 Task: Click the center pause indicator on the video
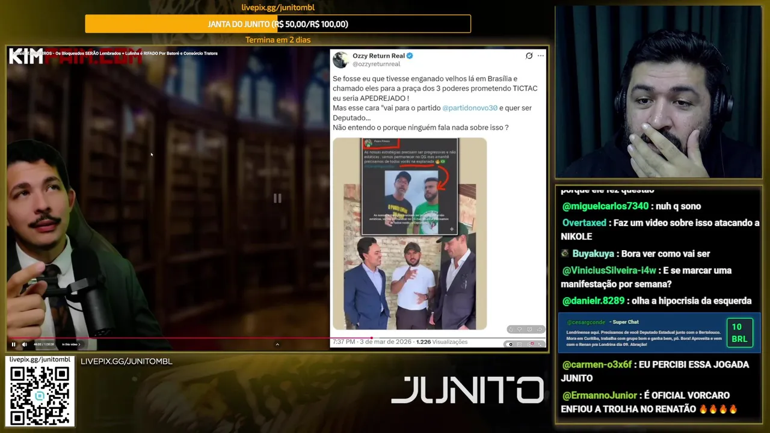point(277,198)
